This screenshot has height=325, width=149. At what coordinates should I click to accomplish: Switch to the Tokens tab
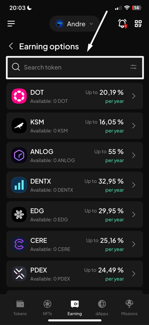point(20,308)
